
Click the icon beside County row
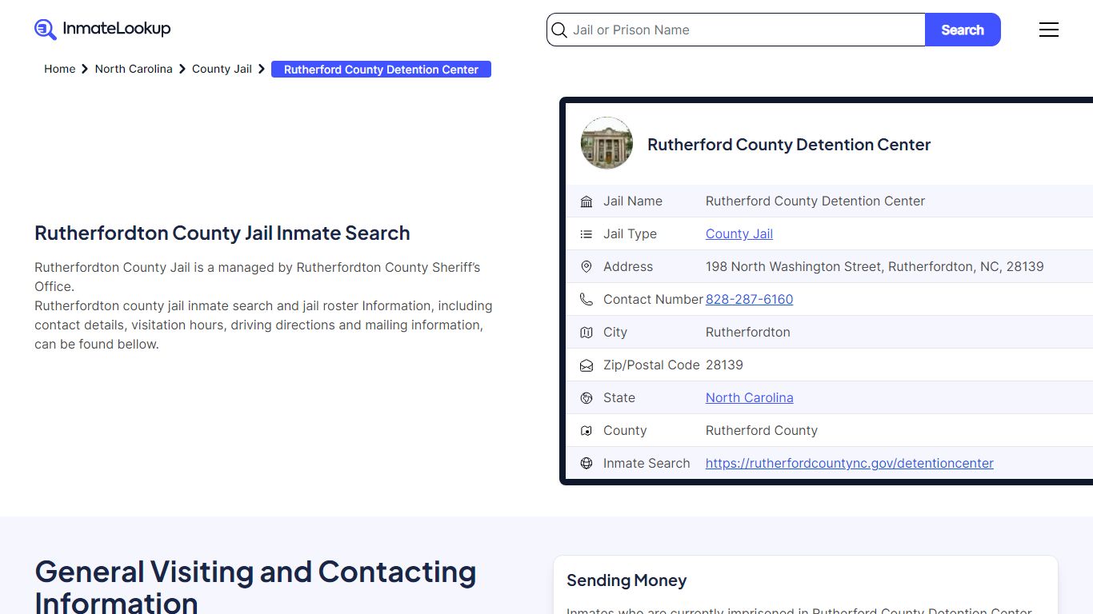pos(587,431)
